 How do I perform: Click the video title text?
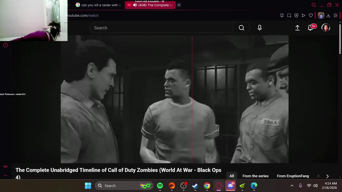pyautogui.click(x=118, y=174)
